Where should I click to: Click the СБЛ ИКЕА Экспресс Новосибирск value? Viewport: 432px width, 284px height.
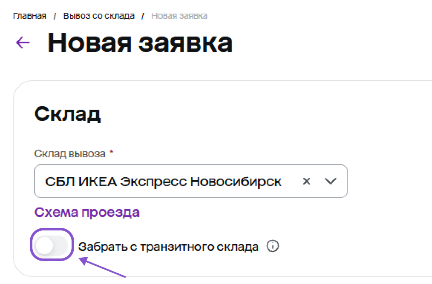point(163,182)
